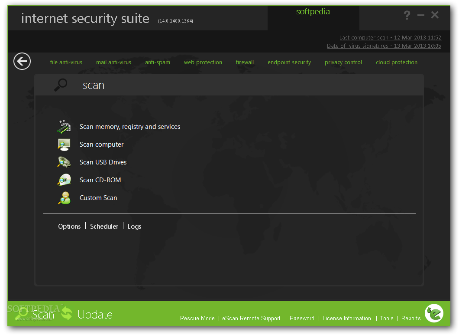Screen dimensions: 459x335
Task: Click the memory chip scan icon
Action: (64, 127)
